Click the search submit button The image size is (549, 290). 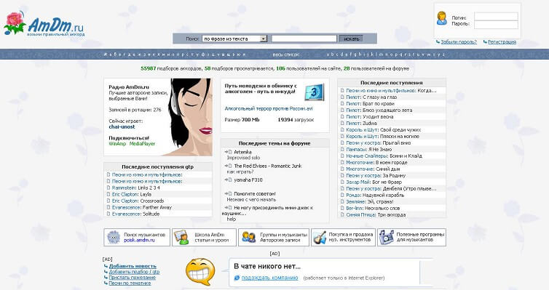click(351, 39)
